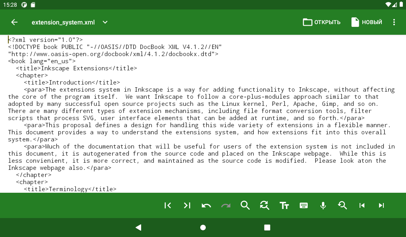Toggle the on-screen keyboard icon
The width and height of the screenshot is (406, 237).
[x=303, y=205]
